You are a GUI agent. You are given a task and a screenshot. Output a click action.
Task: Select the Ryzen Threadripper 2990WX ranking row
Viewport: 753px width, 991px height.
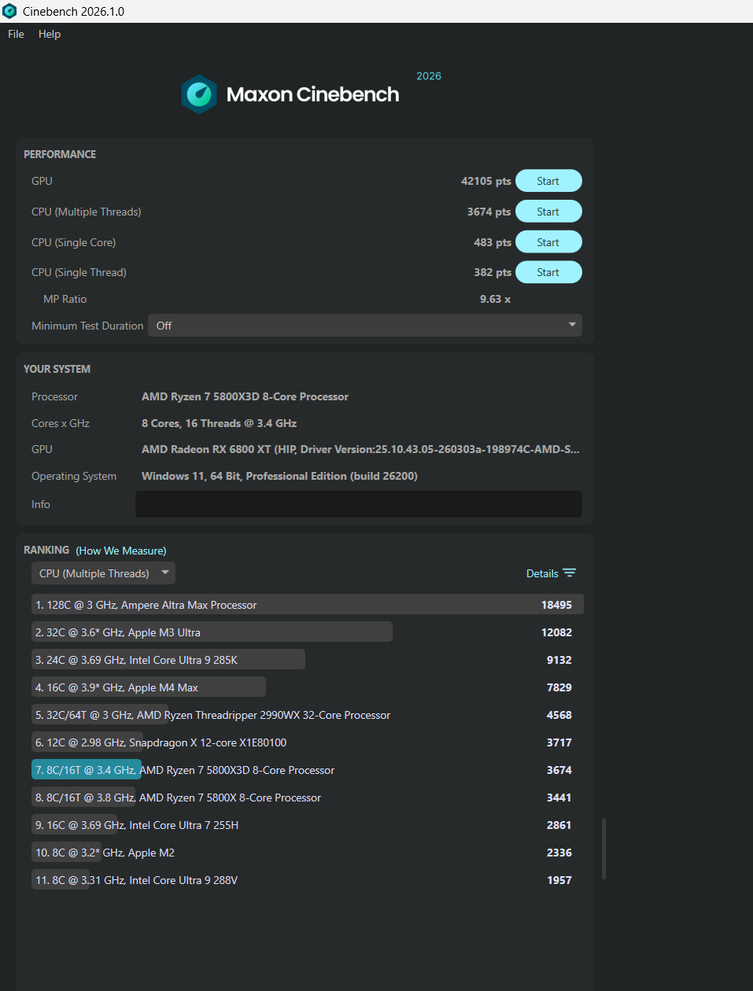click(308, 715)
